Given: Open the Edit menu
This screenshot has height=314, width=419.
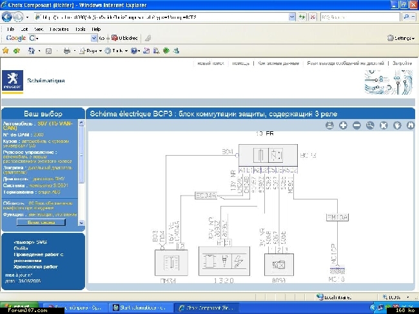Looking at the screenshot, I should pyautogui.click(x=24, y=29).
